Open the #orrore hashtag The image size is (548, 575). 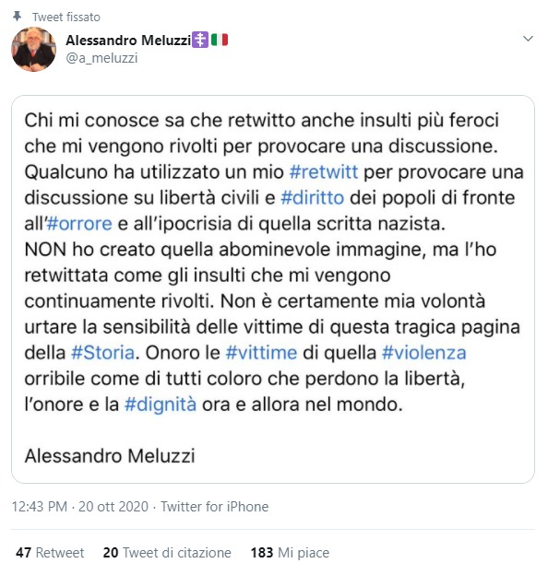tap(79, 224)
